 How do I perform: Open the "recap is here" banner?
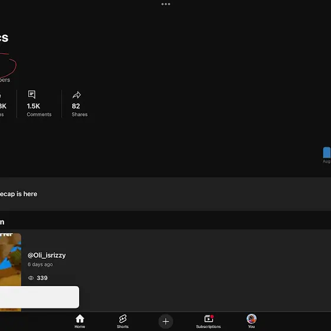(165, 194)
